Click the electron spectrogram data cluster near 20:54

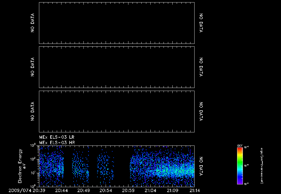tap(105, 167)
